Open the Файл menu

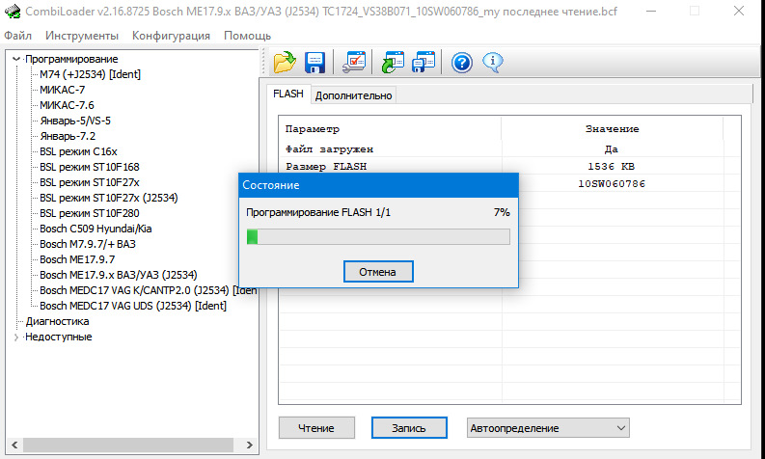point(17,36)
